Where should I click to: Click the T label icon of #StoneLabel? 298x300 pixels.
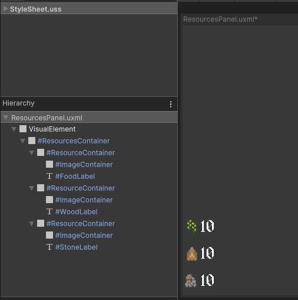point(49,247)
